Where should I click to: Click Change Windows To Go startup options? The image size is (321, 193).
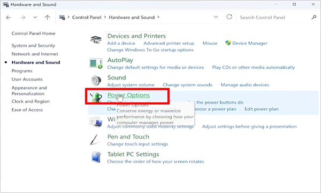[150, 50]
